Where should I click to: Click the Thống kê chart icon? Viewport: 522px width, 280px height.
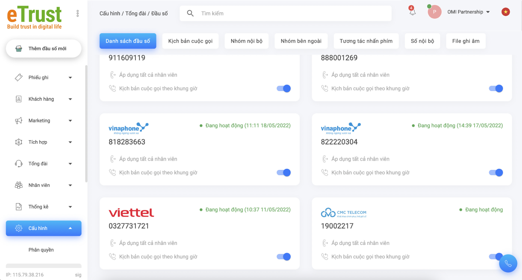[19, 207]
